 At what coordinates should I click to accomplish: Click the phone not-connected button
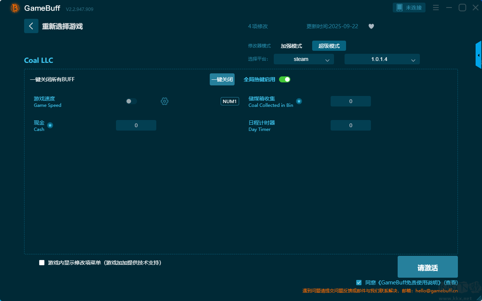coord(409,8)
